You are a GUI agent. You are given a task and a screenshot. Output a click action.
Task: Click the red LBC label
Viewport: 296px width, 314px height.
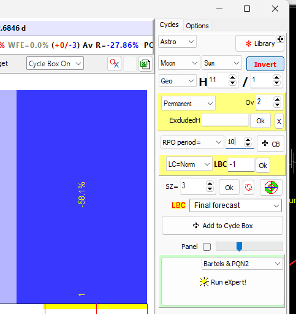point(178,205)
